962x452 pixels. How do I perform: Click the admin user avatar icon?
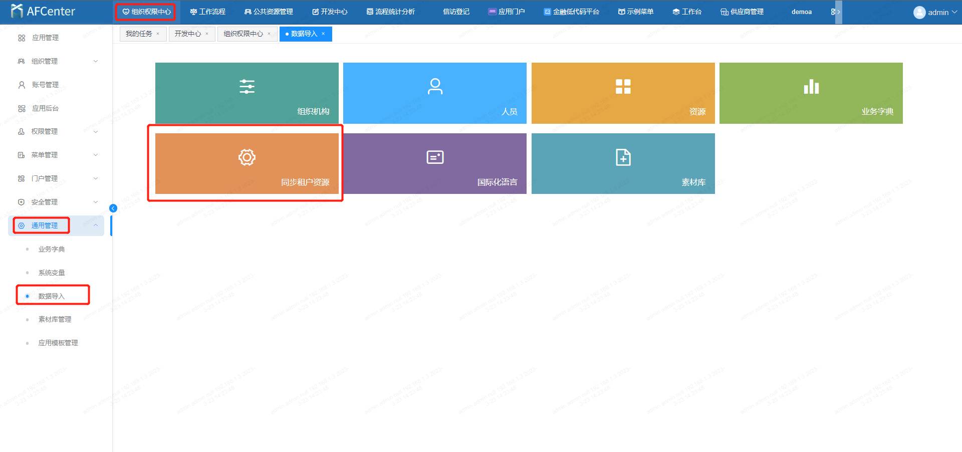(919, 12)
